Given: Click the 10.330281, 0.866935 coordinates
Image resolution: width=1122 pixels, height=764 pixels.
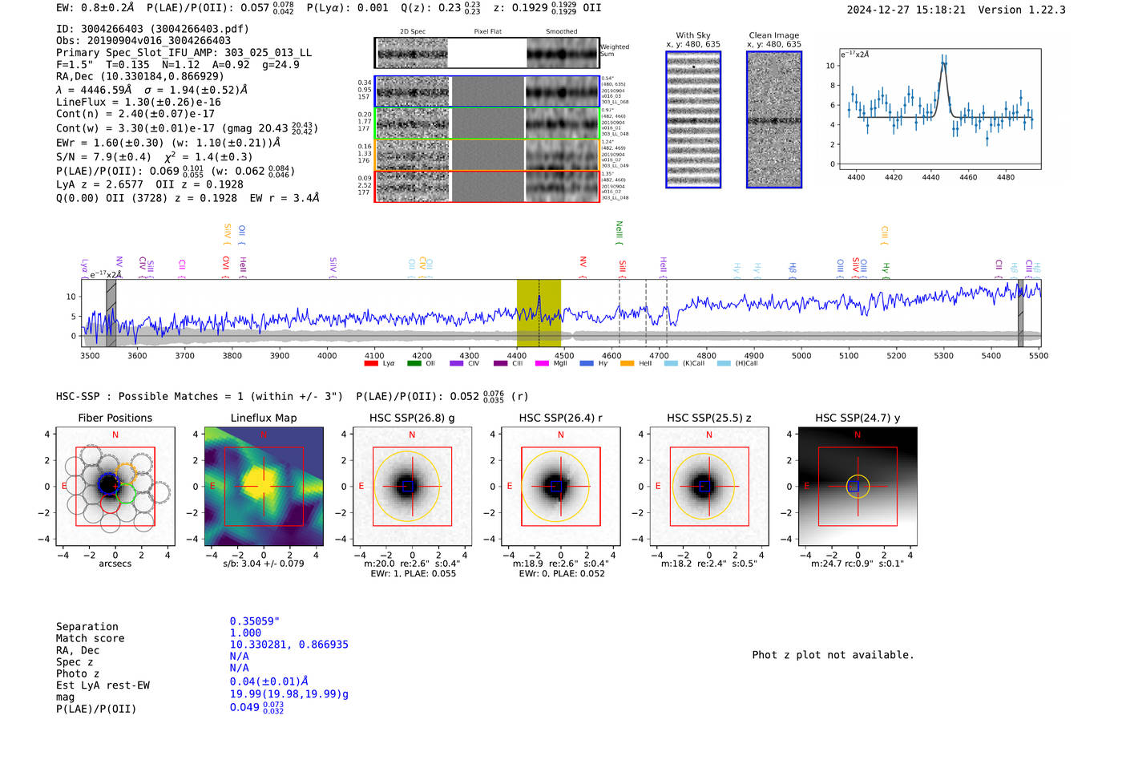Looking at the screenshot, I should [289, 645].
